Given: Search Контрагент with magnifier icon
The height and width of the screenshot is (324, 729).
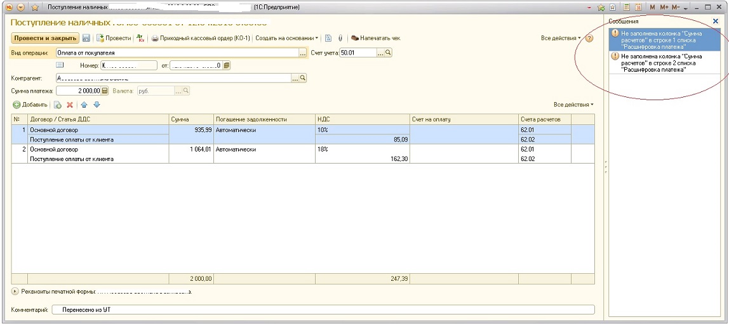Looking at the screenshot, I should 303,78.
